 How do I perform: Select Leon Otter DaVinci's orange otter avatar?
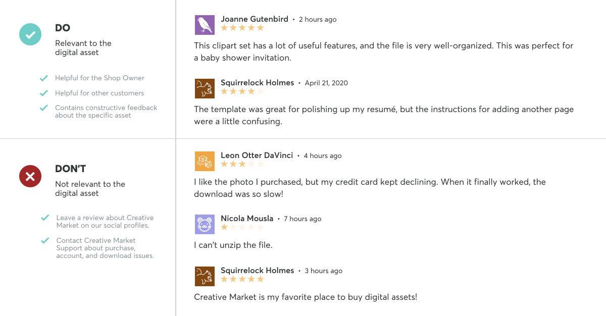point(205,161)
